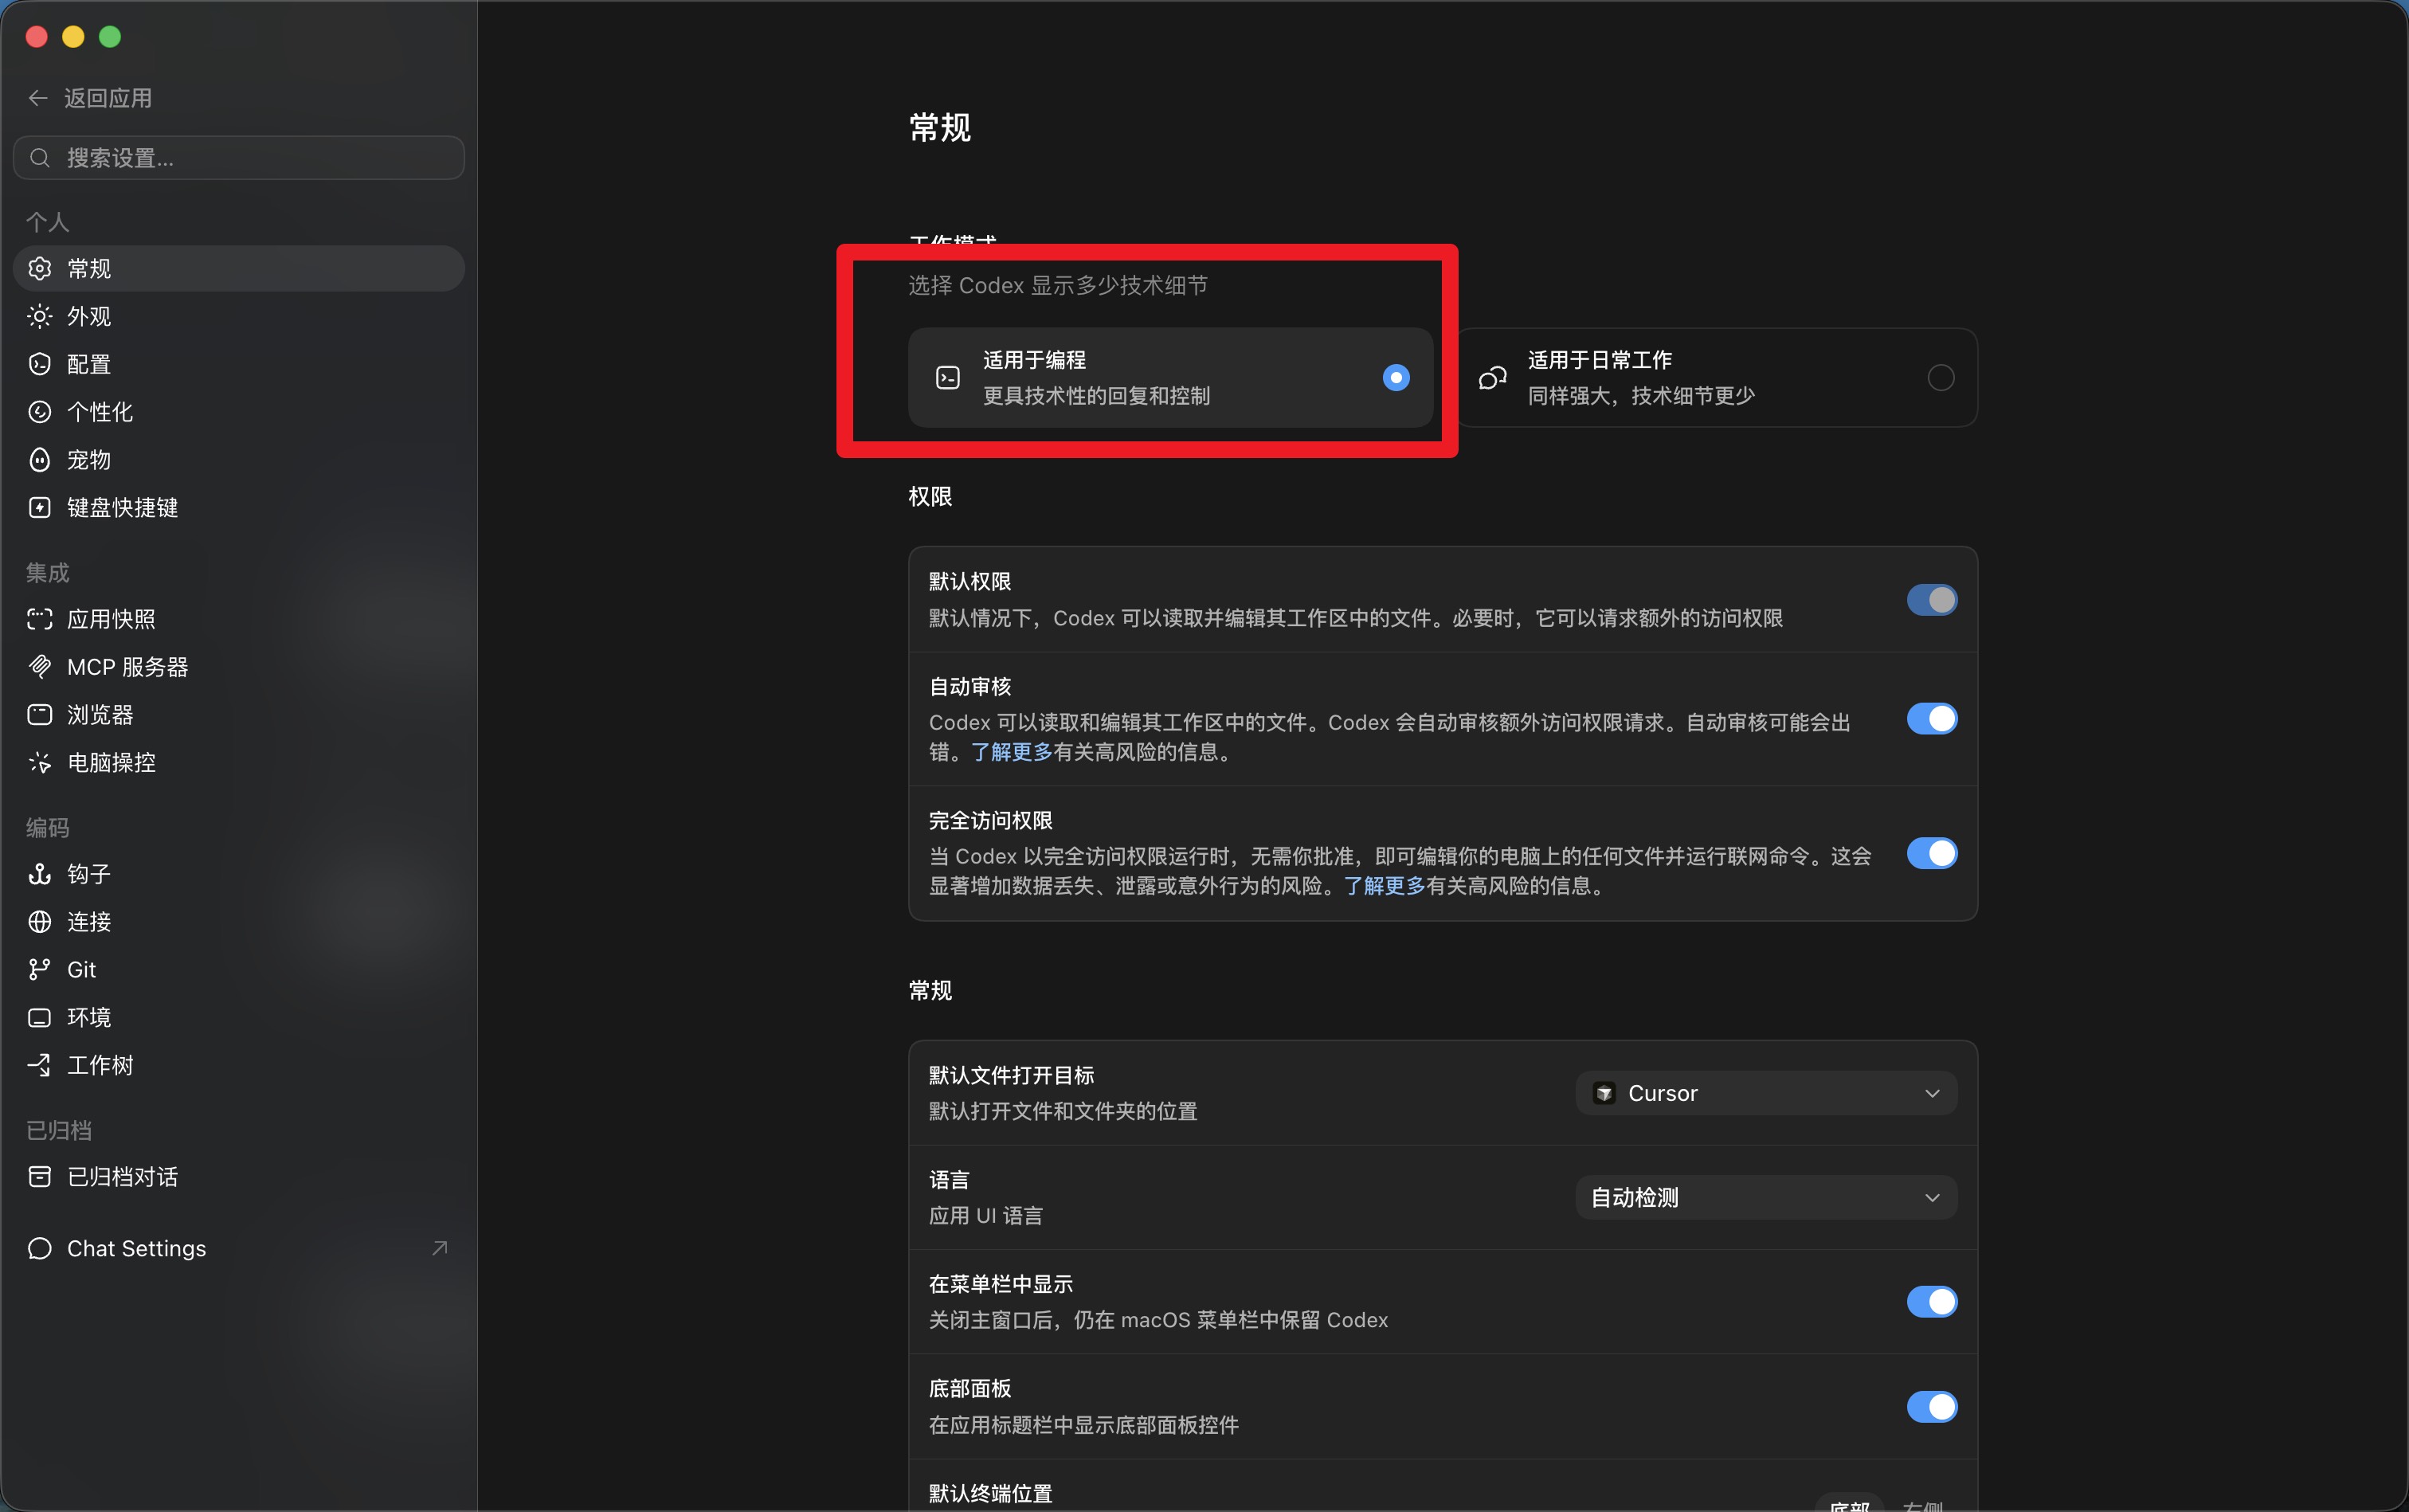Viewport: 2409px width, 1512px height.
Task: Click the 工作树 icon in the sidebar
Action: coord(40,1066)
